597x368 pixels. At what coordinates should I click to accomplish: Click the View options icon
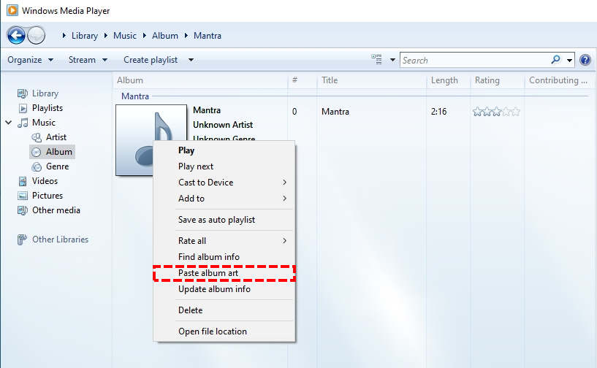click(x=376, y=59)
